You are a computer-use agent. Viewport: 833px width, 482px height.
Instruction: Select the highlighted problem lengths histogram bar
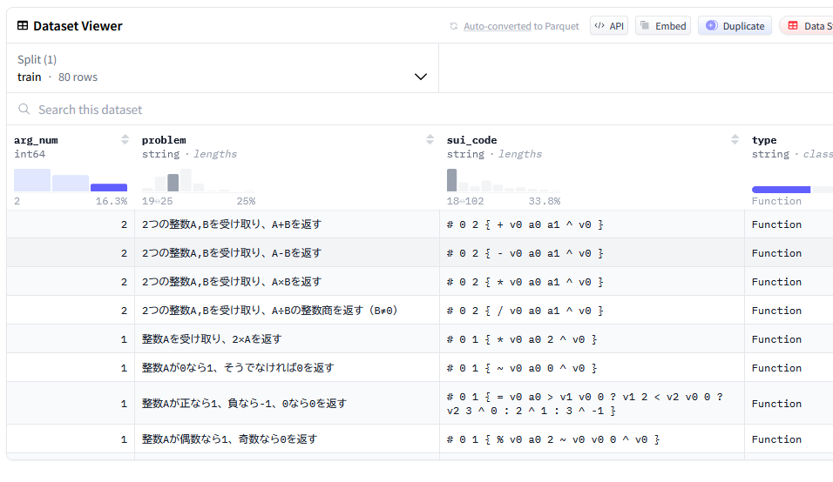(173, 183)
